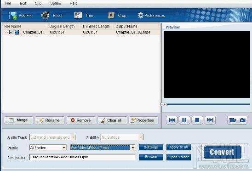Open the Effect tool
The image size is (252, 171).
point(52,16)
